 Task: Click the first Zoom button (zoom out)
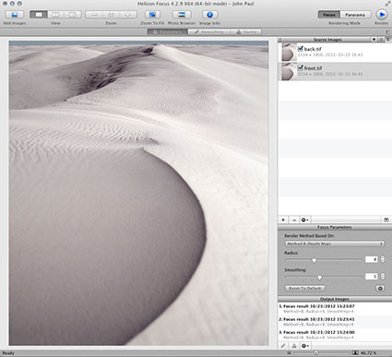coord(94,15)
